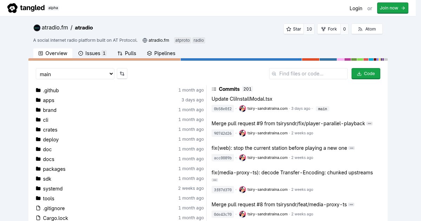The width and height of the screenshot is (421, 221).
Task: Click the globe icon beside atradio.fm website
Action: click(145, 40)
